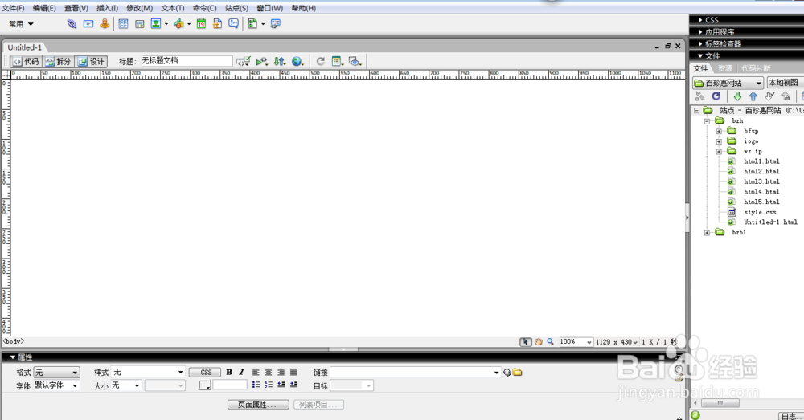Click Get Files green down arrow
Image resolution: width=804 pixels, height=420 pixels.
pyautogui.click(x=737, y=96)
